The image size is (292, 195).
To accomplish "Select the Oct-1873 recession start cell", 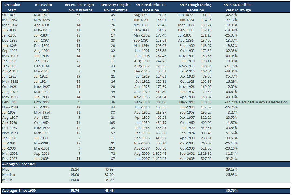I will pyautogui.click(x=9, y=15).
